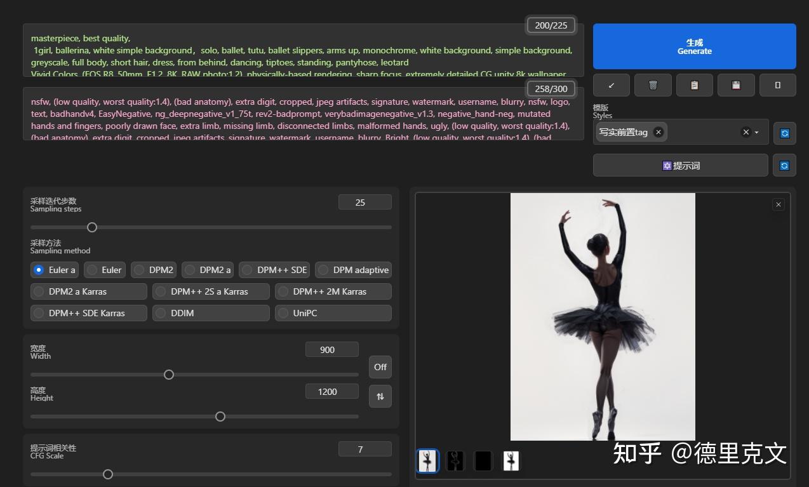Screen dimensions: 809x487
Task: Click the Width value input field
Action: [x=331, y=350]
